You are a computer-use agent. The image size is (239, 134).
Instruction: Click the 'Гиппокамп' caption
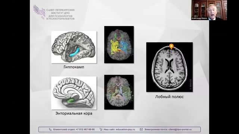[x=74, y=67]
